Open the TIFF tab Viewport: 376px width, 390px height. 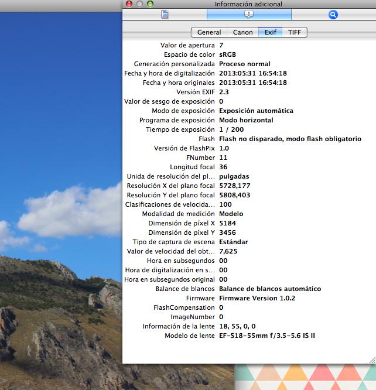[x=295, y=32]
